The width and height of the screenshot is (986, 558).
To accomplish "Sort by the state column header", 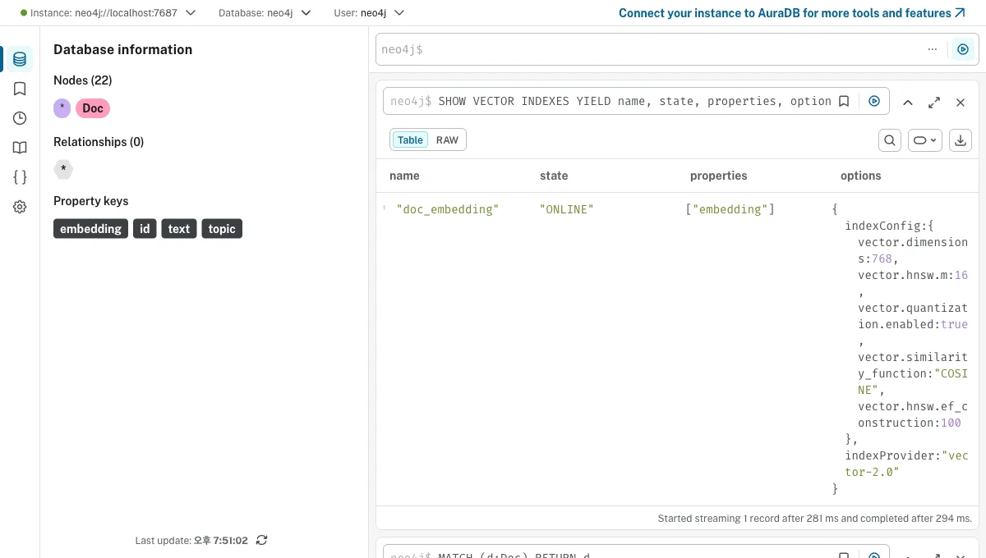I will [x=554, y=176].
